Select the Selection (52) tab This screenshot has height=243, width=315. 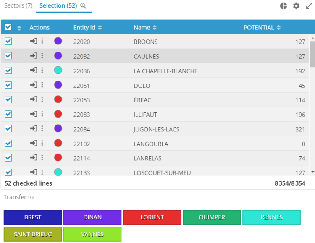pos(58,6)
